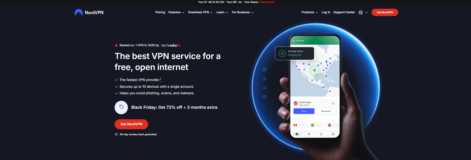The height and width of the screenshot is (160, 471).
Task: Click the red Get NordVPN hero button
Action: click(x=131, y=124)
